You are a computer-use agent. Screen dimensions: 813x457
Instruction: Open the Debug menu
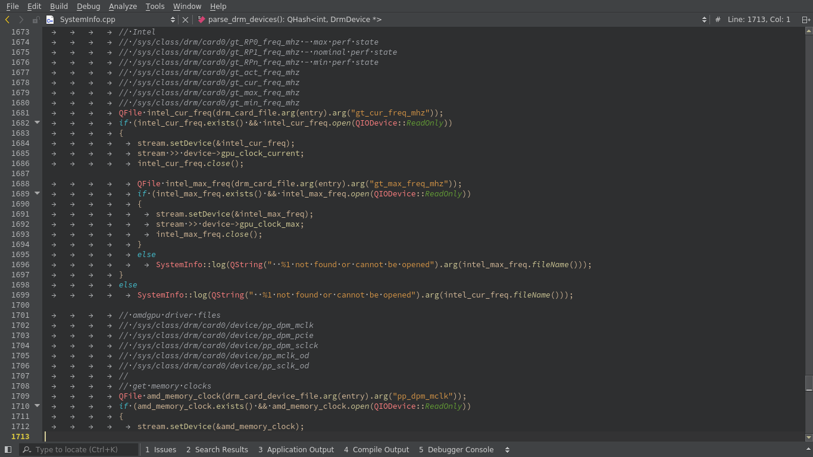pyautogui.click(x=89, y=6)
